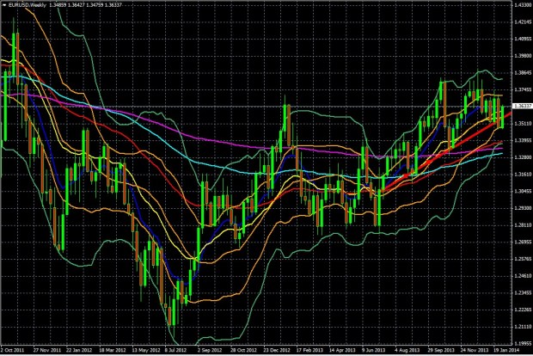Select the 9 Jun 2013 date label

tap(375, 351)
